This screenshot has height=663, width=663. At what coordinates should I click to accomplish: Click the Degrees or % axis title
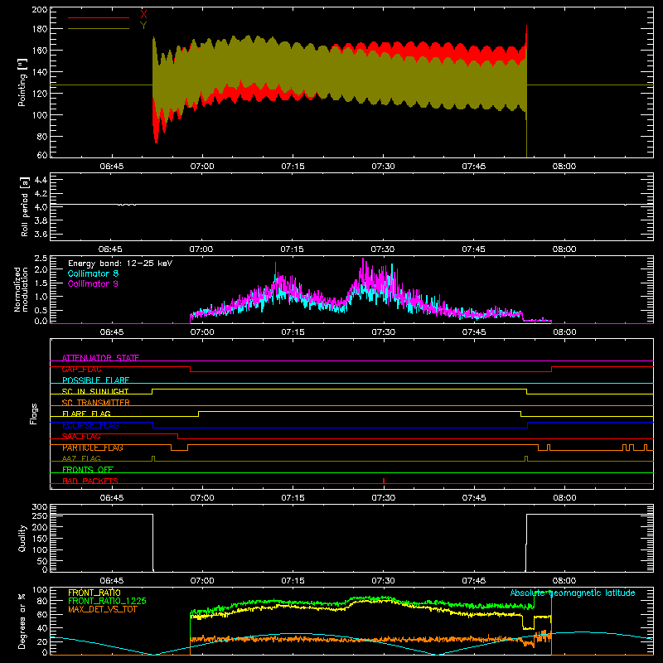tap(22, 621)
